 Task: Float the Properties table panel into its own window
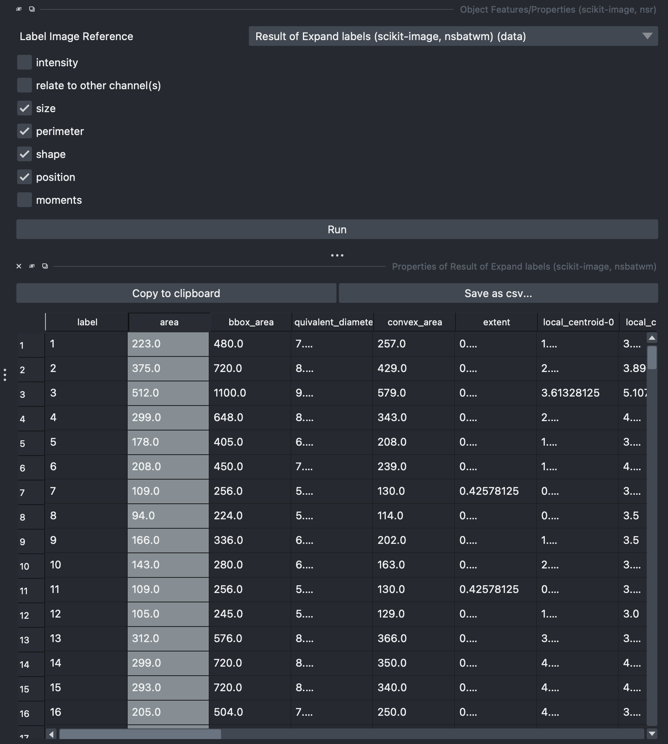click(45, 266)
